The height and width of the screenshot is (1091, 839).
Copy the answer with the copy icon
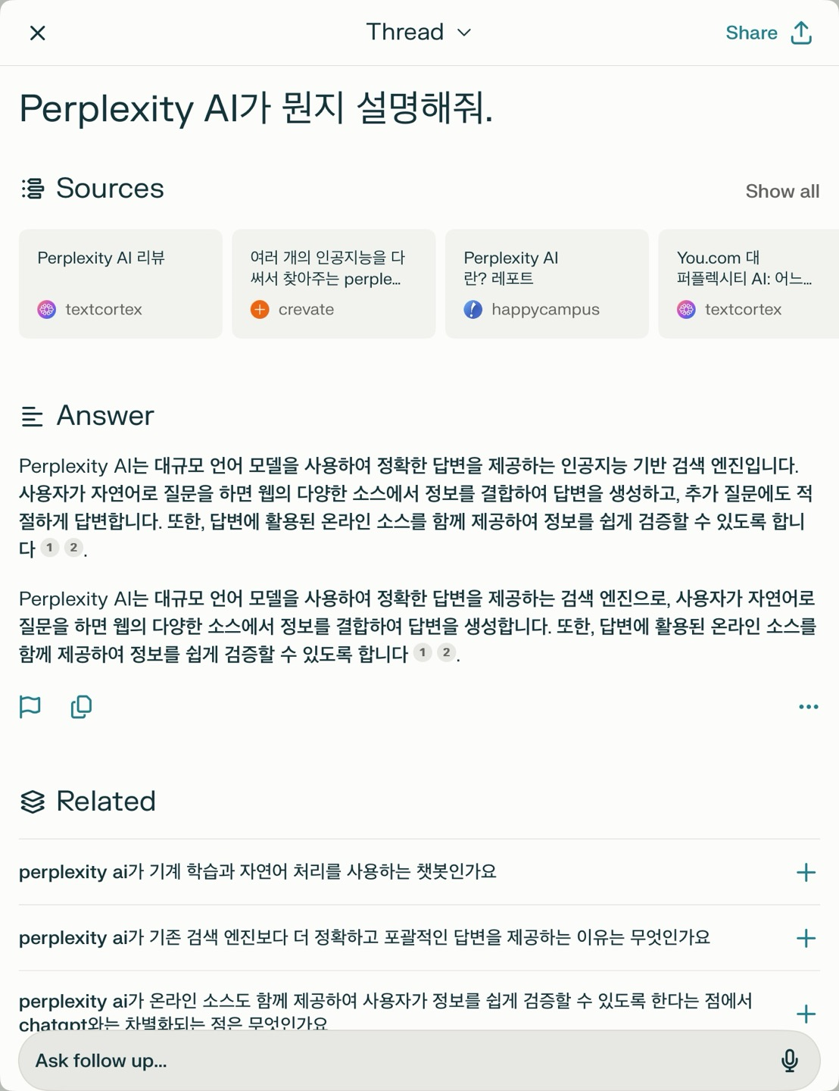(x=81, y=706)
